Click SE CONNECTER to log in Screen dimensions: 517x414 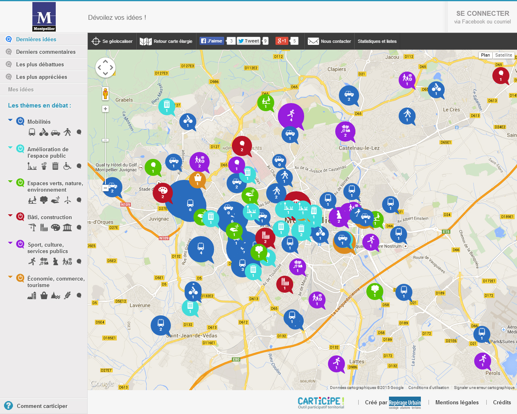coord(482,13)
